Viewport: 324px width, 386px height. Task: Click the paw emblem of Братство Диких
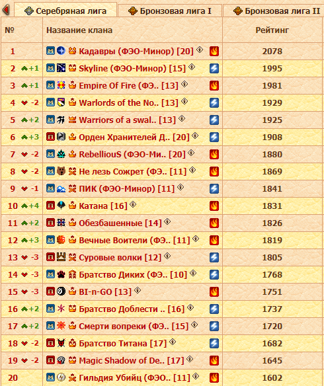pyautogui.click(x=61, y=274)
